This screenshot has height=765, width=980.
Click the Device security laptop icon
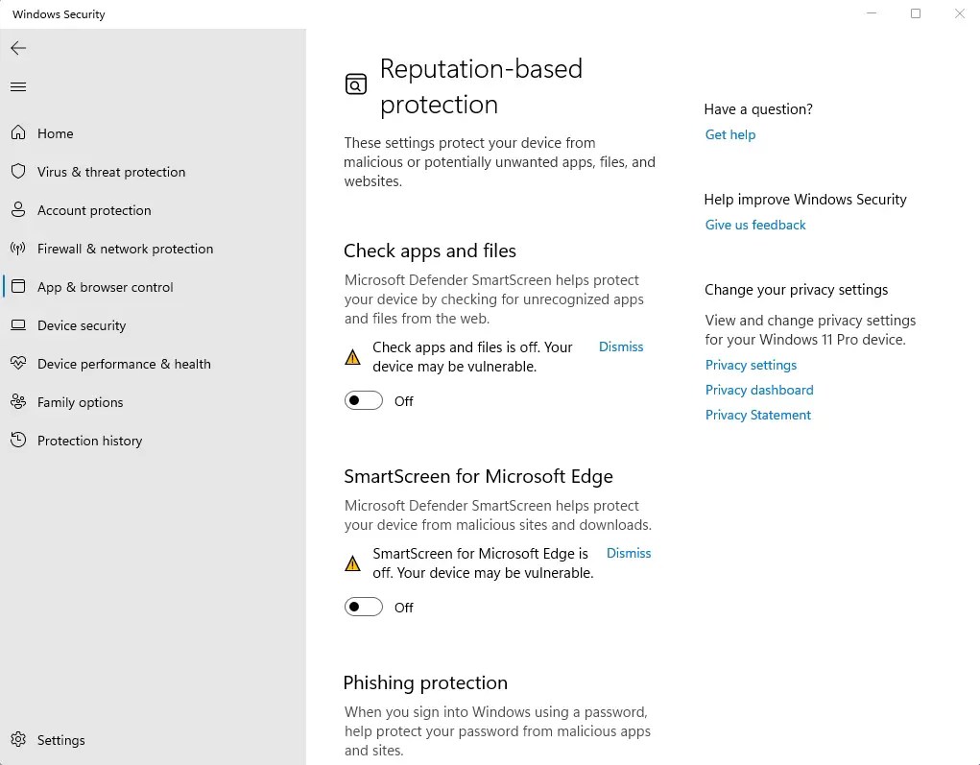click(18, 325)
